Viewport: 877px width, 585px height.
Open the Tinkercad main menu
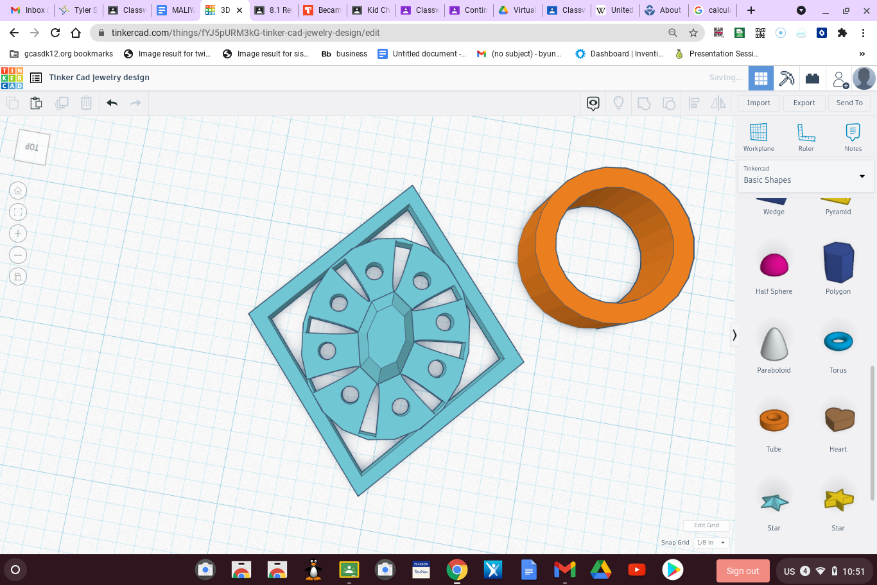(36, 77)
